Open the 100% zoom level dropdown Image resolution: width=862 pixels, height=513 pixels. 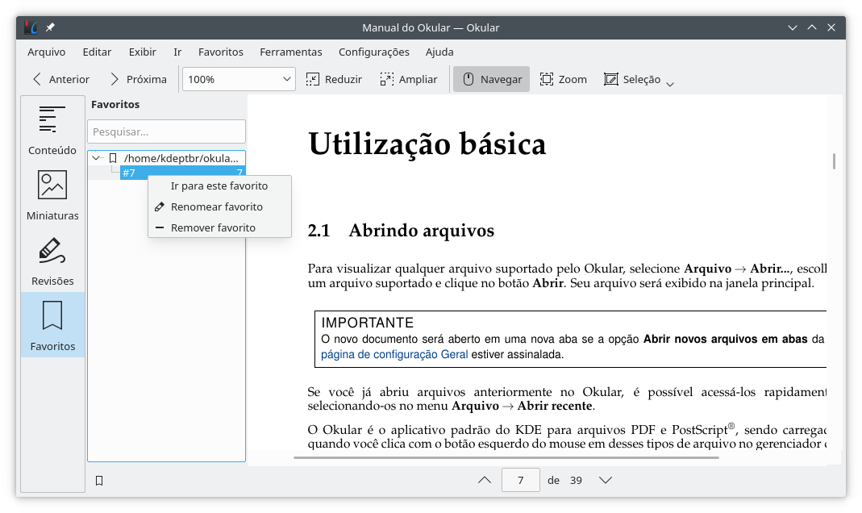(x=239, y=79)
